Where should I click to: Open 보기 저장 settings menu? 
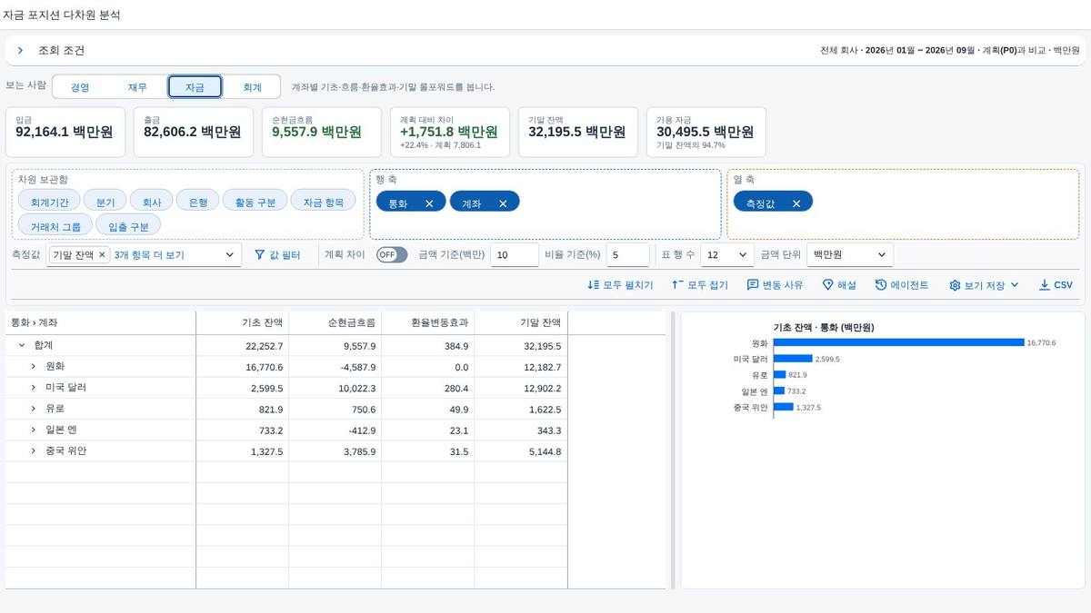984,285
